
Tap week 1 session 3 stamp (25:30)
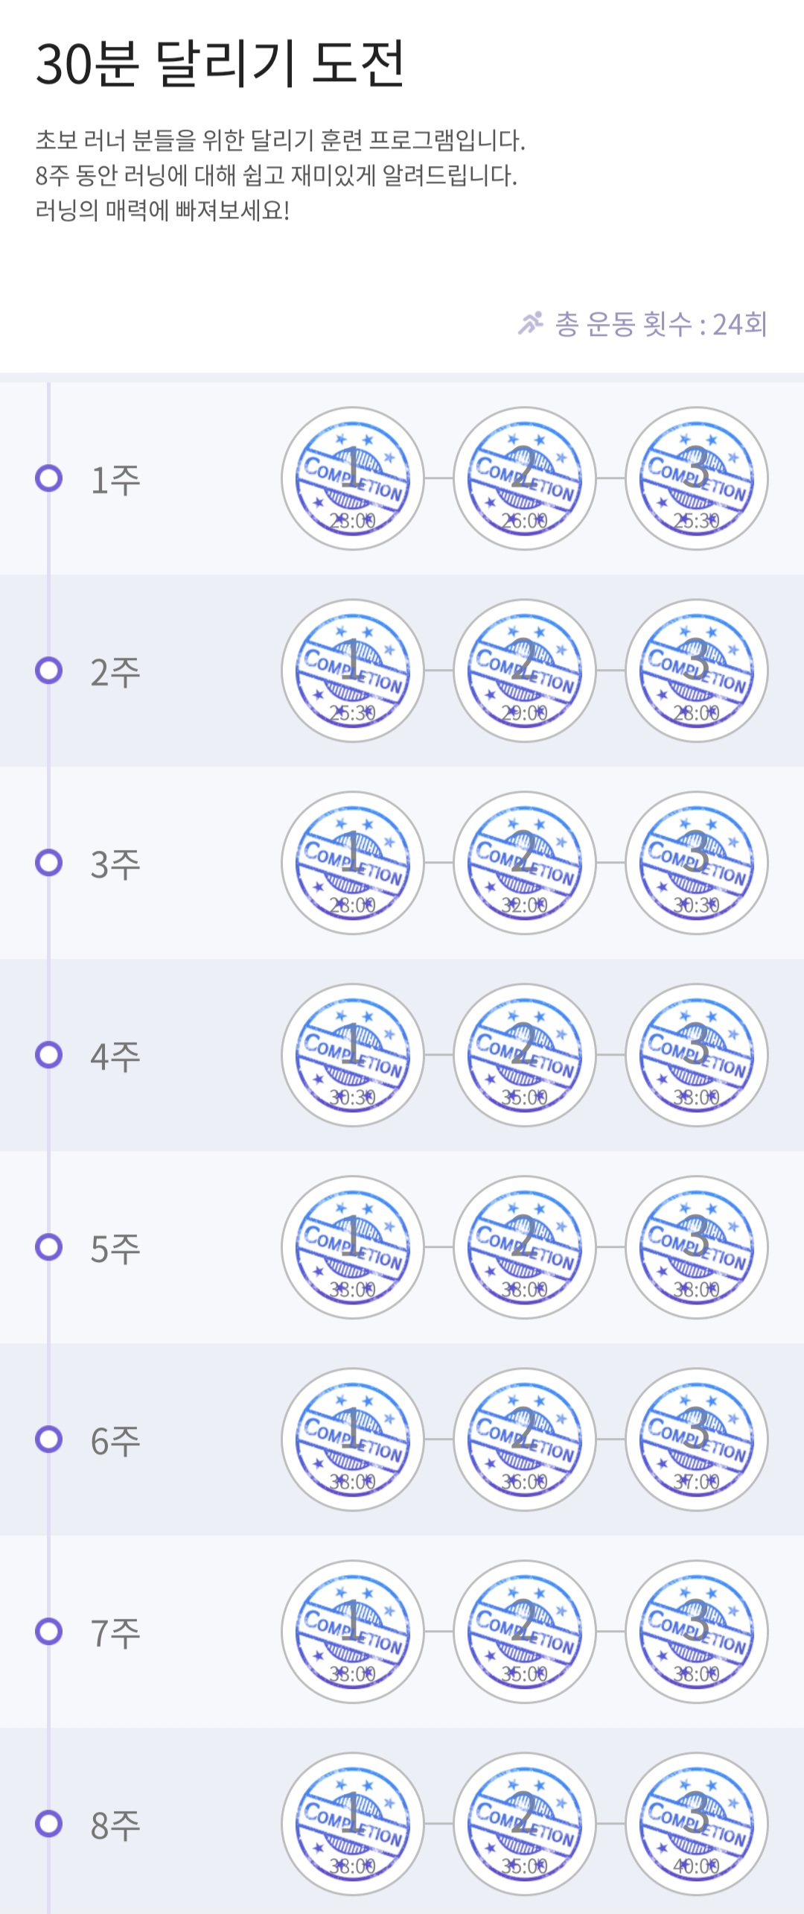click(697, 478)
